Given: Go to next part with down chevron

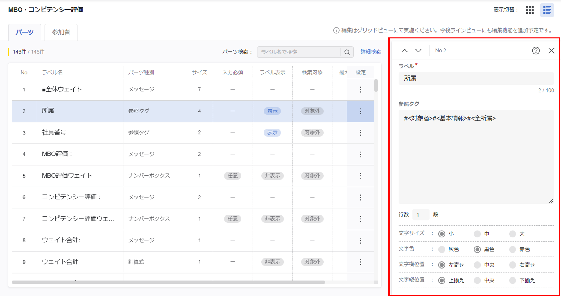Looking at the screenshot, I should click(x=419, y=51).
